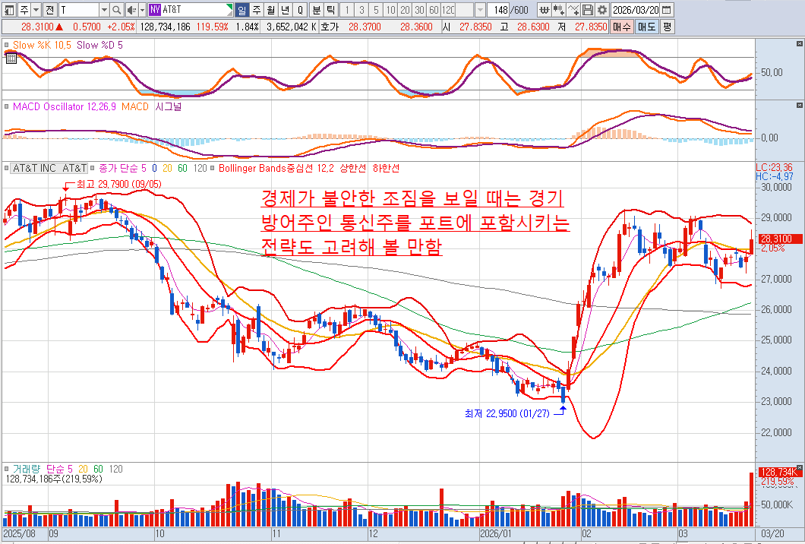Switch to the weekly (주) chart period
Image resolution: width=805 pixels, height=544 pixels.
click(256, 10)
